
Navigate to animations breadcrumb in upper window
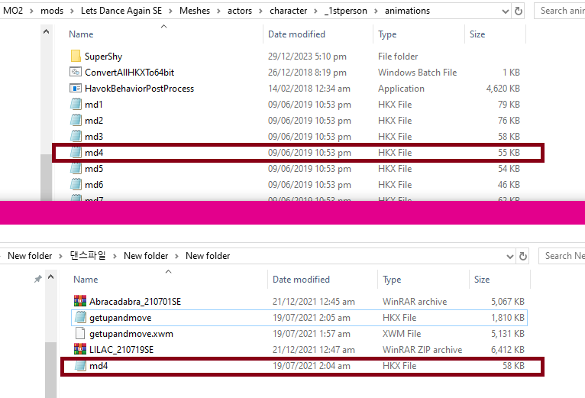click(x=407, y=11)
